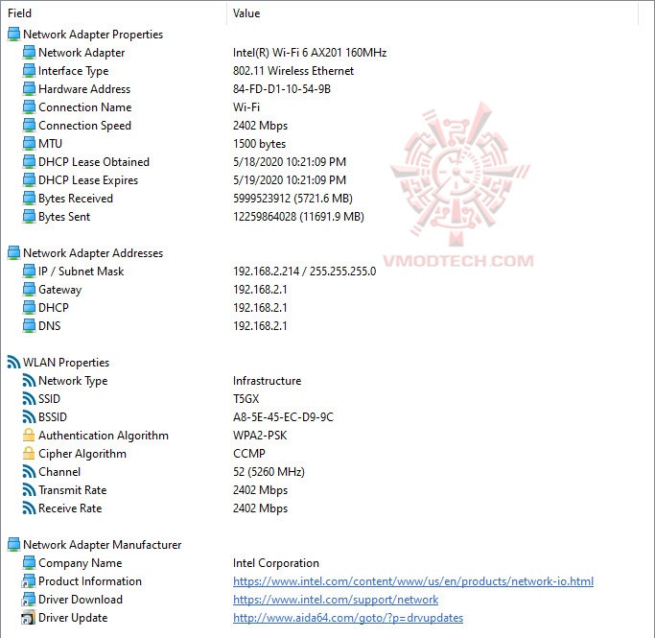Click the Hardware Address row icon
The image size is (655, 638).
[29, 89]
